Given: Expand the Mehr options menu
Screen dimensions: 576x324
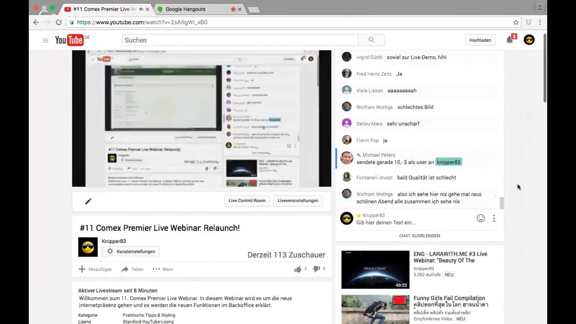Looking at the screenshot, I should click(163, 269).
